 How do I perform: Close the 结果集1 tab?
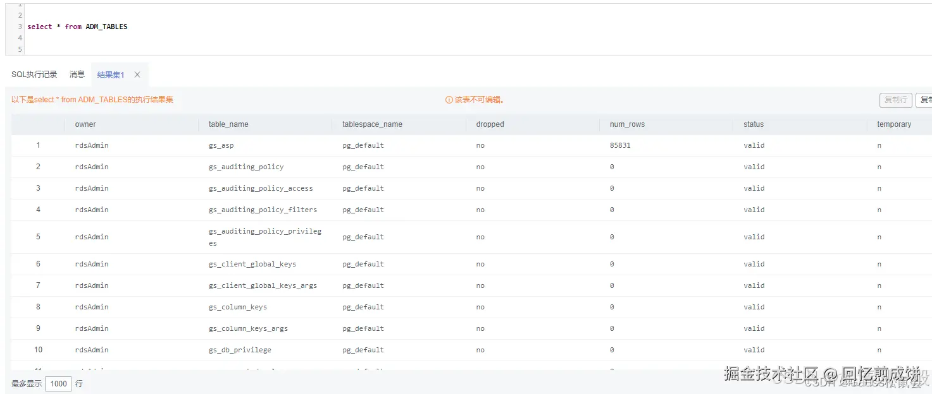137,75
